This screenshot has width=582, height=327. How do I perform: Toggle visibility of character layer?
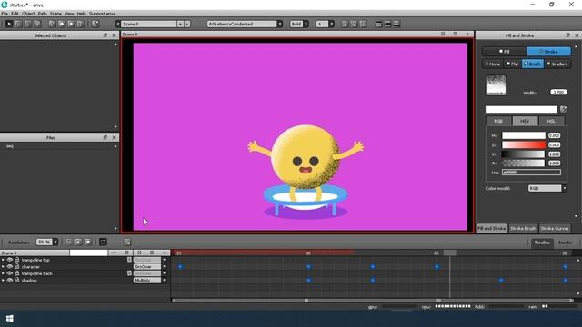10,266
